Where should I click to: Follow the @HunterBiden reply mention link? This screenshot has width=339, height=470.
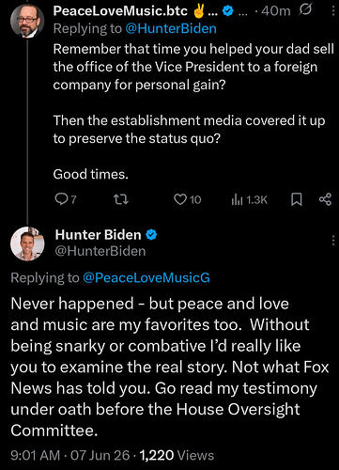pos(171,29)
